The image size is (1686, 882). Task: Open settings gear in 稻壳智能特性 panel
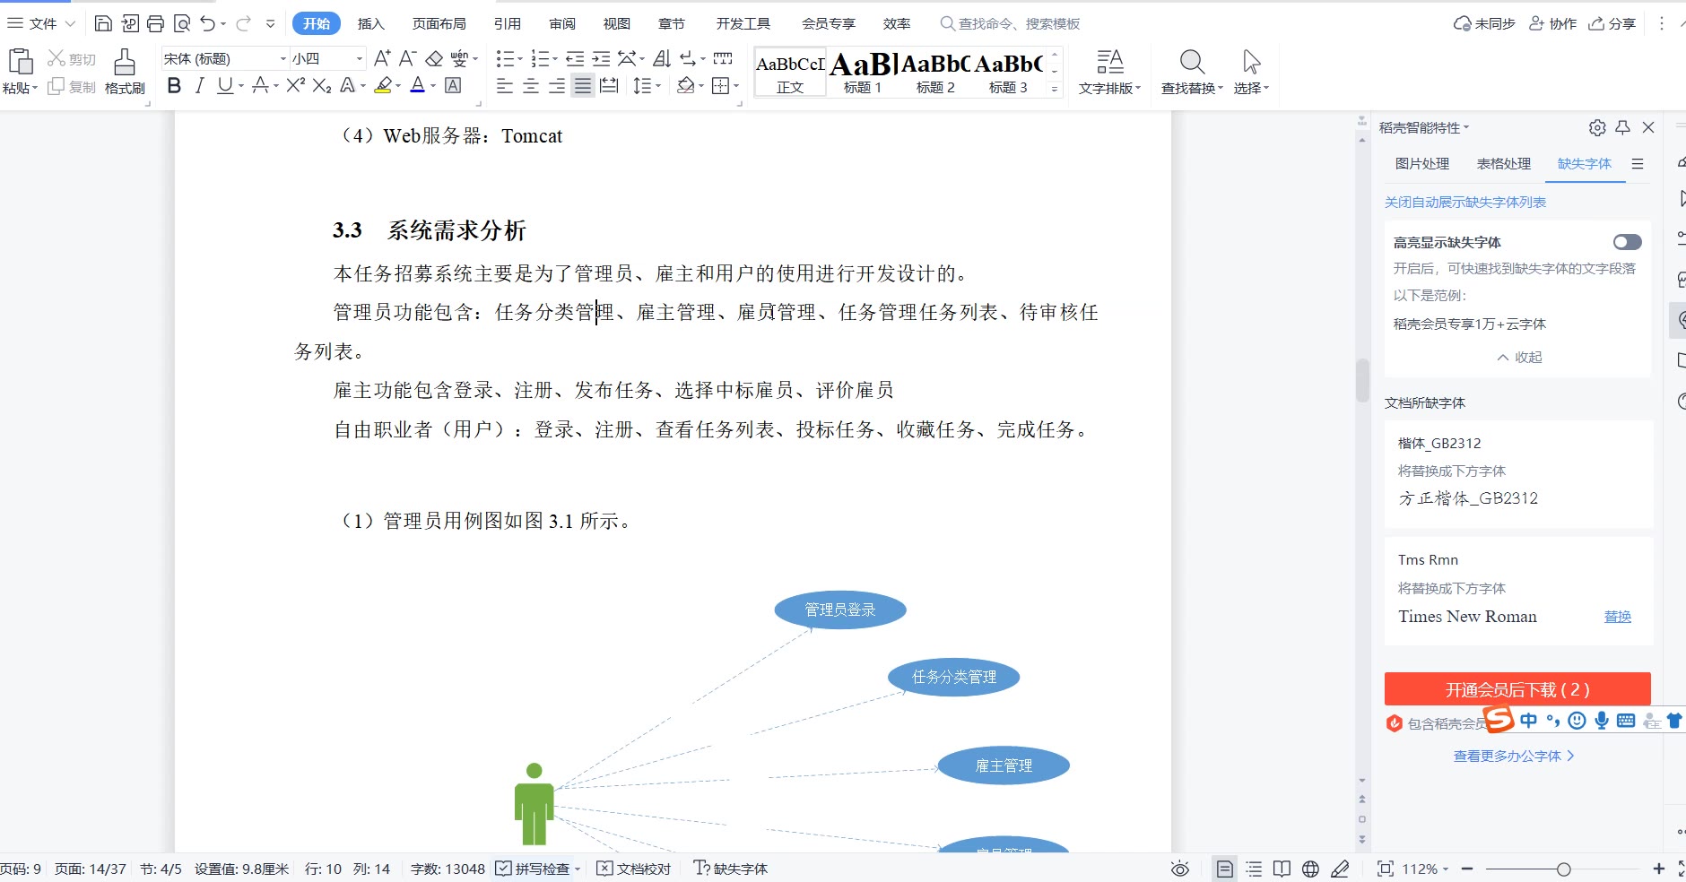click(x=1597, y=127)
